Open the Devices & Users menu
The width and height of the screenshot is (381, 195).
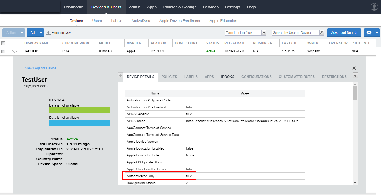point(106,7)
